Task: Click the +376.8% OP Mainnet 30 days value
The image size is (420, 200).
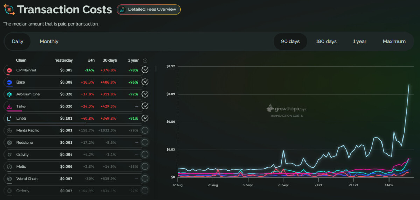Action: click(x=108, y=70)
